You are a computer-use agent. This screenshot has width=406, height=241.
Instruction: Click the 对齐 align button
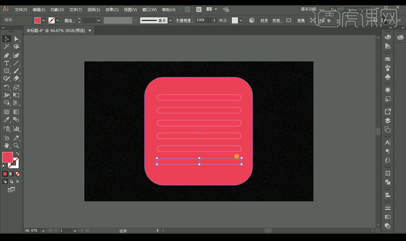point(264,20)
